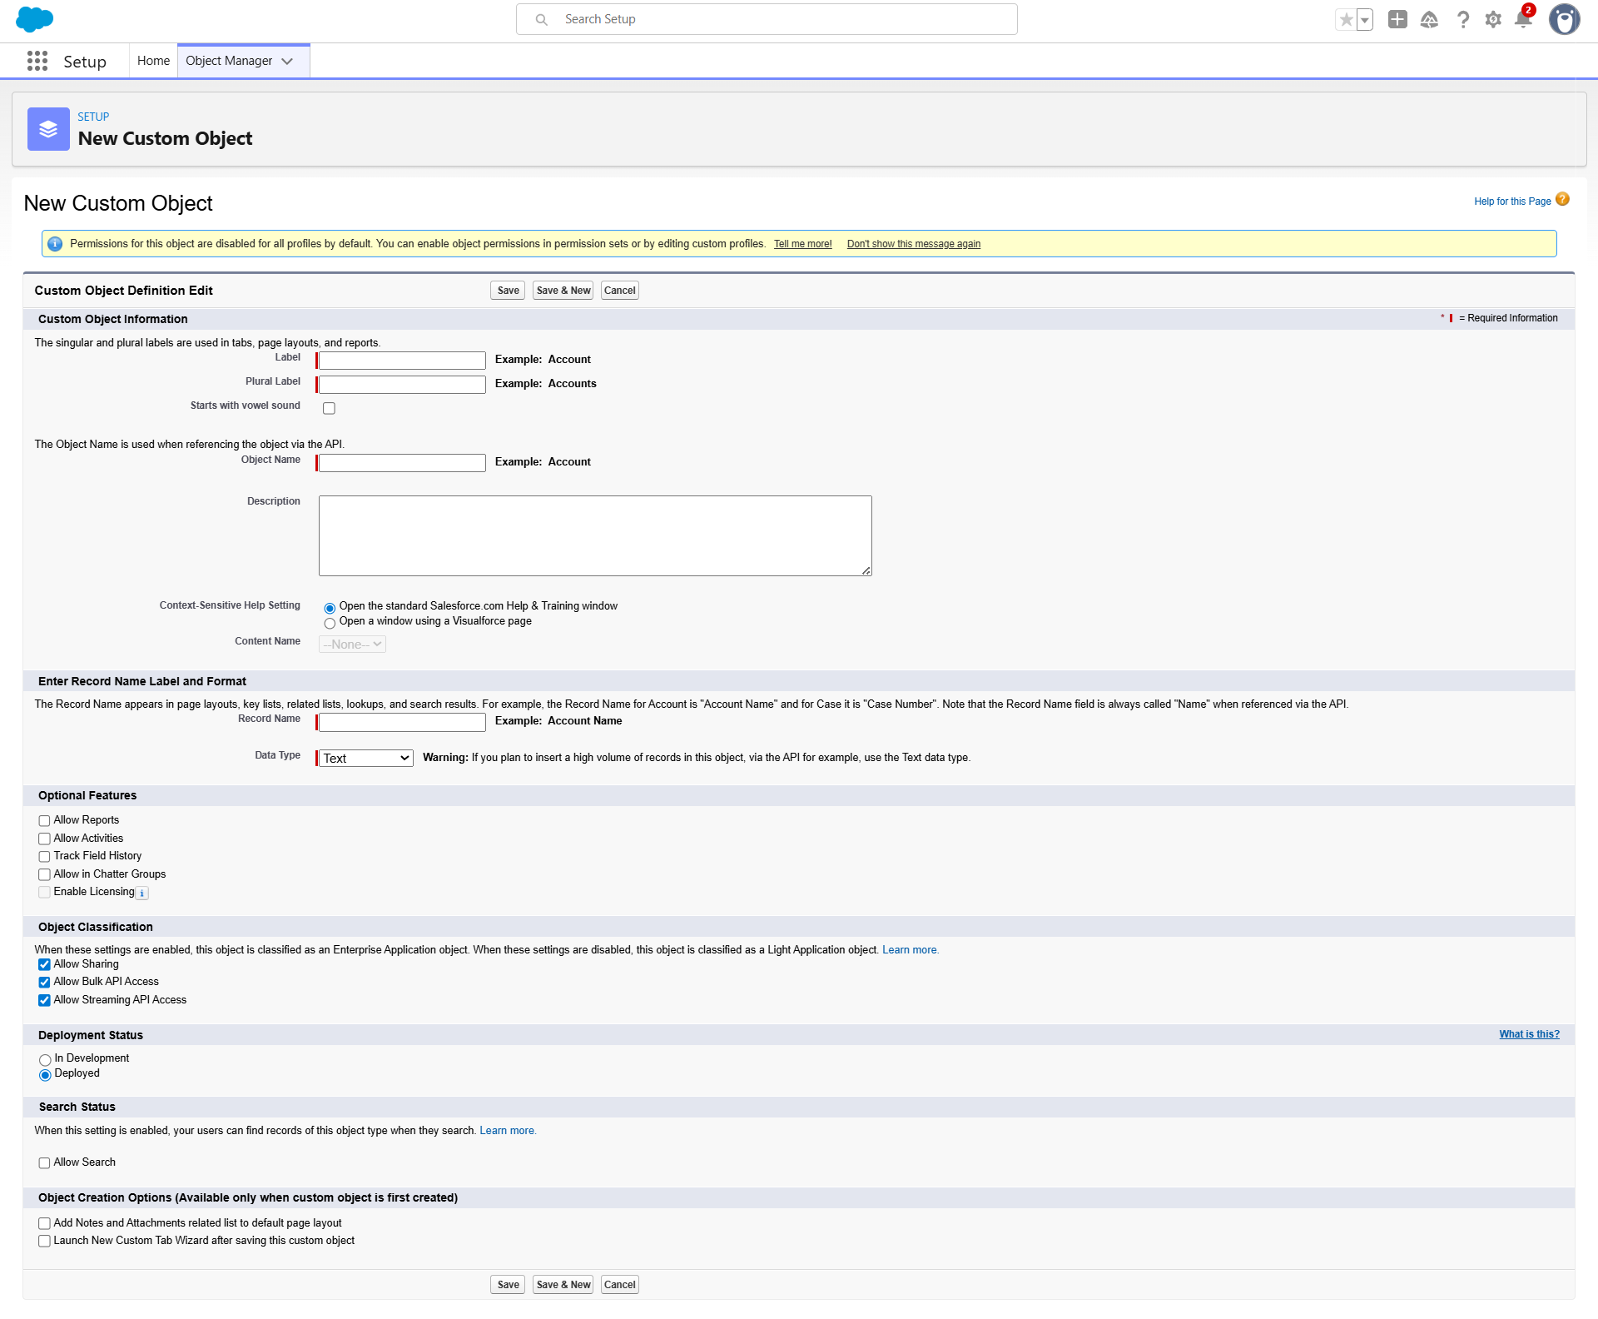Open Help for this Page link
The height and width of the screenshot is (1319, 1598).
pos(1512,202)
